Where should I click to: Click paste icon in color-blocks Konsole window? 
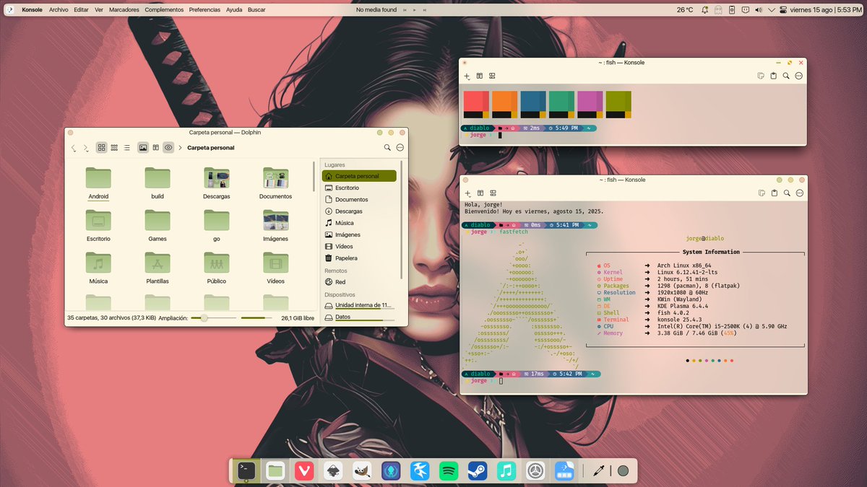click(774, 76)
